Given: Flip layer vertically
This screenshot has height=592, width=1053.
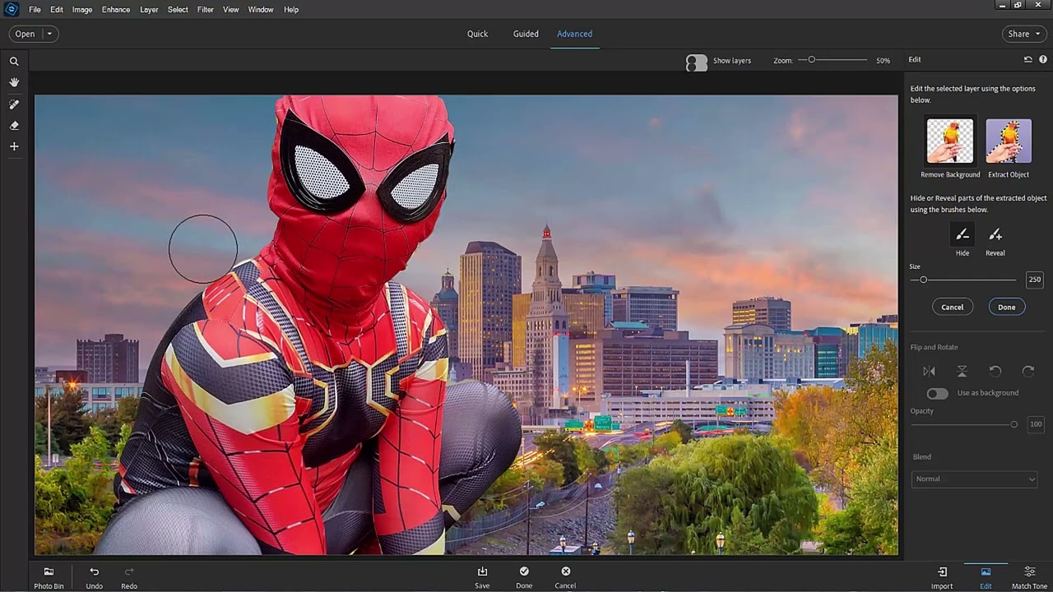Looking at the screenshot, I should (x=962, y=372).
